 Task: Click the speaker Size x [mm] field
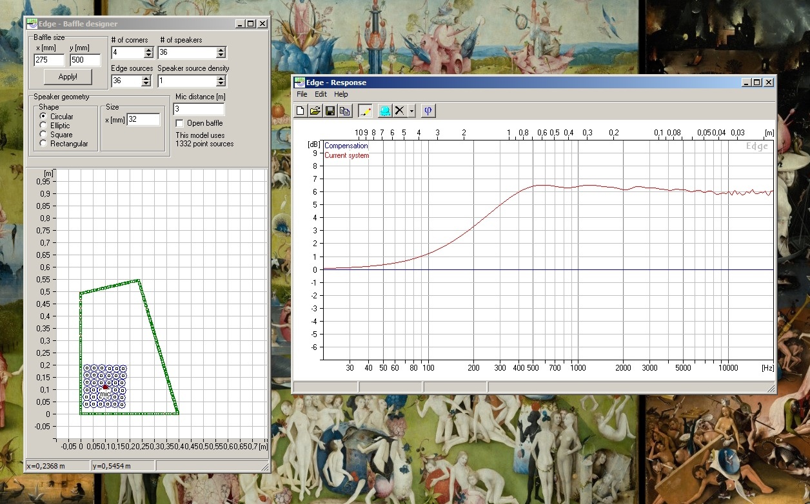(143, 119)
